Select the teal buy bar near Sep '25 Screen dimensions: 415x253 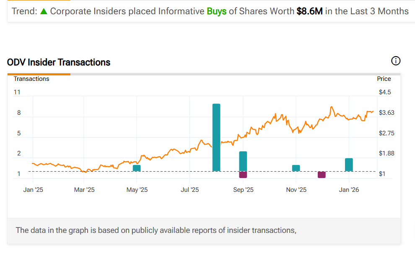click(243, 161)
